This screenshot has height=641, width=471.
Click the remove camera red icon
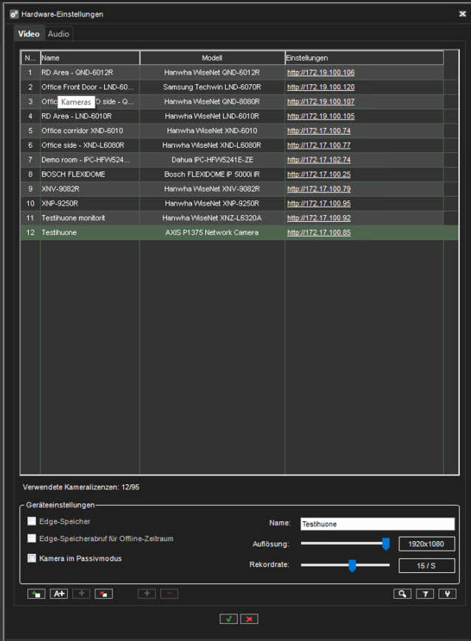103,594
